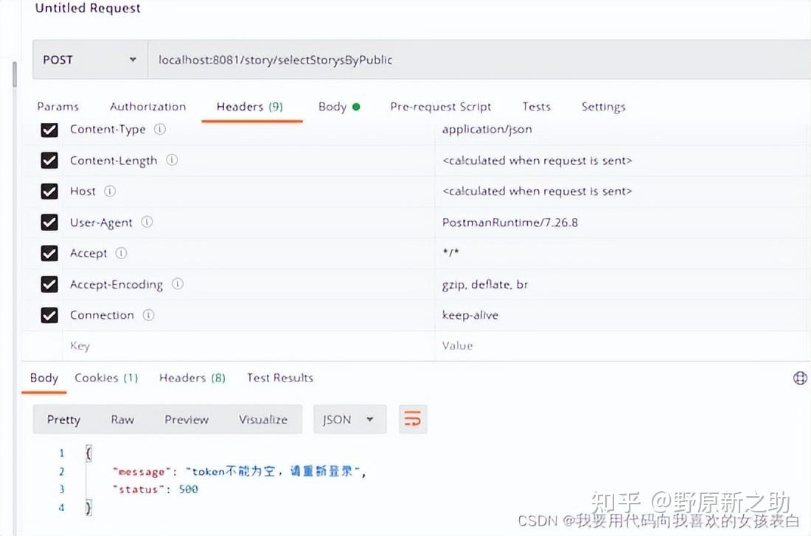
Task: Disable the Accept header checkbox
Action: click(x=49, y=253)
